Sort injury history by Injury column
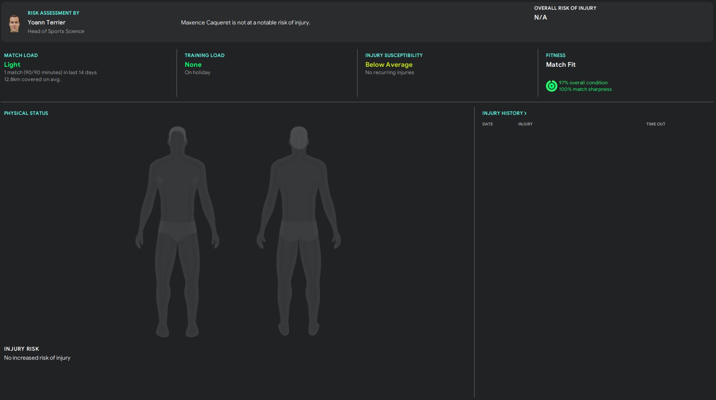The image size is (716, 400). [x=525, y=124]
